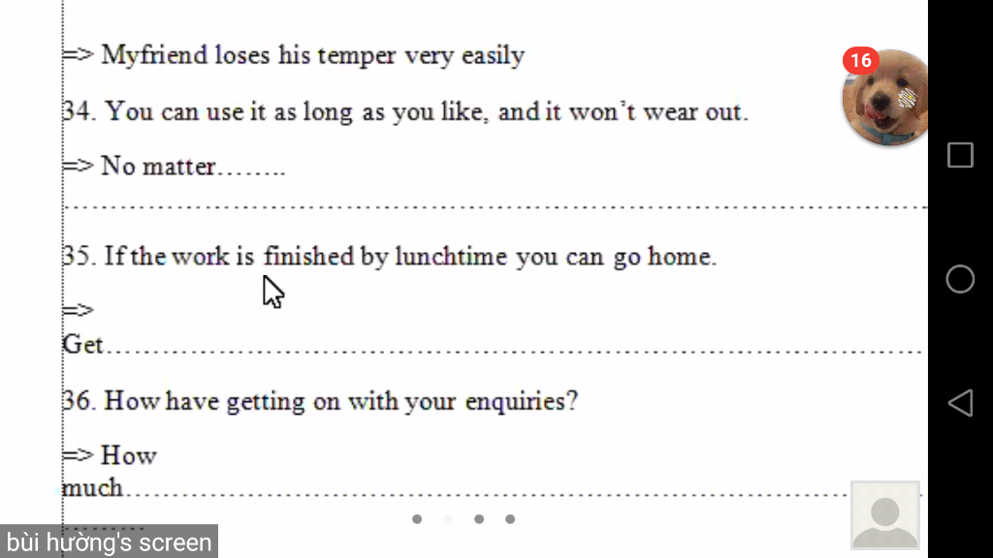Click question 34 sentence text
This screenshot has width=993, height=558.
coord(405,112)
